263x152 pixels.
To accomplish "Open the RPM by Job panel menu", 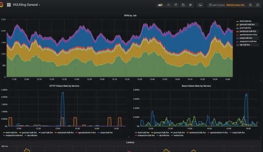I will (x=130, y=16).
